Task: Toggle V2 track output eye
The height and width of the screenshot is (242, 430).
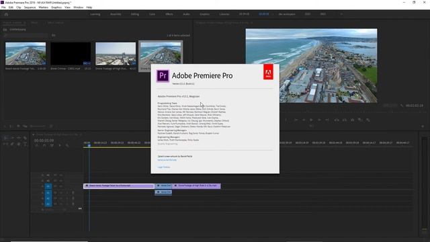Action: point(61,181)
